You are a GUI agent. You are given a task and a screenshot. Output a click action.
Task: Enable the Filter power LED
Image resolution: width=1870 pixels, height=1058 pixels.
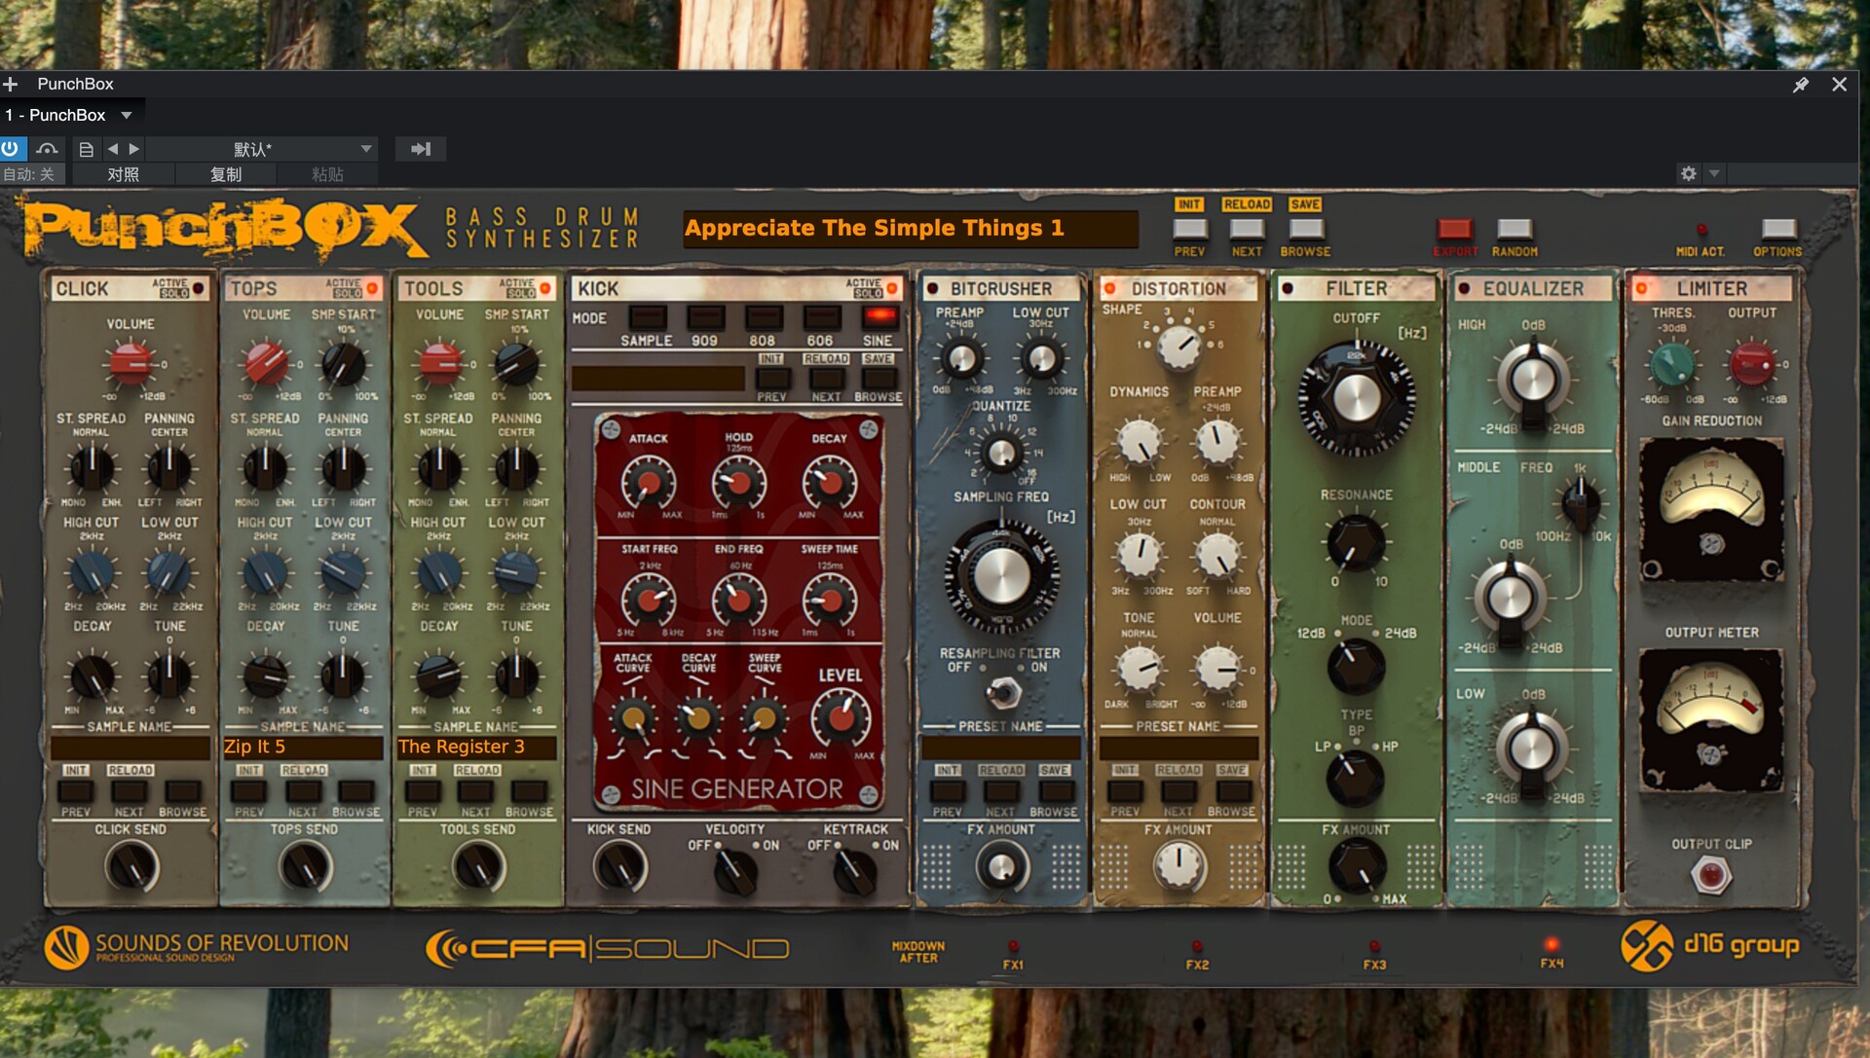pos(1287,288)
